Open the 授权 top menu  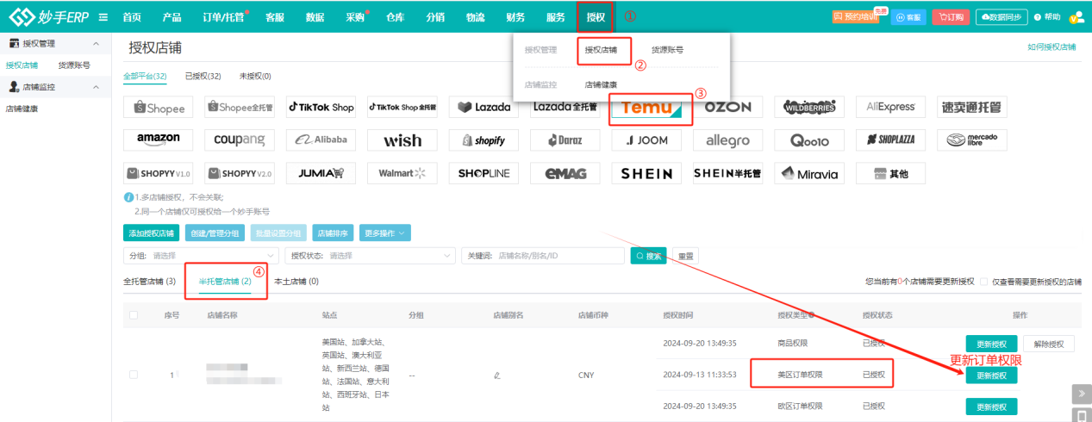[596, 16]
